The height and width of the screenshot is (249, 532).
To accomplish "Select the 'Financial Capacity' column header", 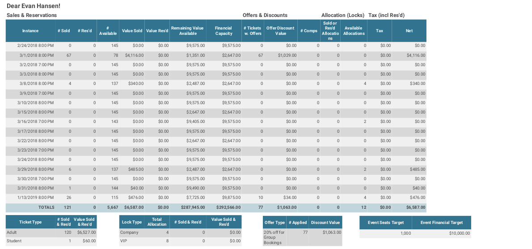I will point(224,31).
